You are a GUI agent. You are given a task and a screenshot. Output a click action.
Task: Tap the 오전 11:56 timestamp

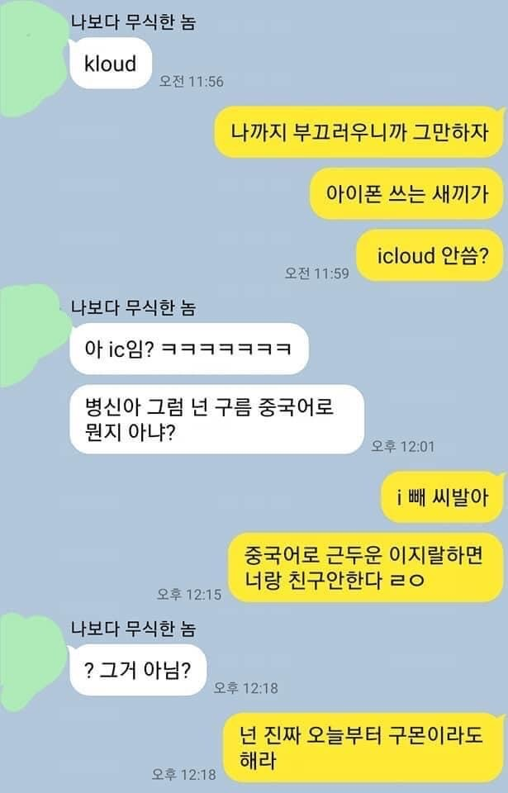pyautogui.click(x=191, y=82)
